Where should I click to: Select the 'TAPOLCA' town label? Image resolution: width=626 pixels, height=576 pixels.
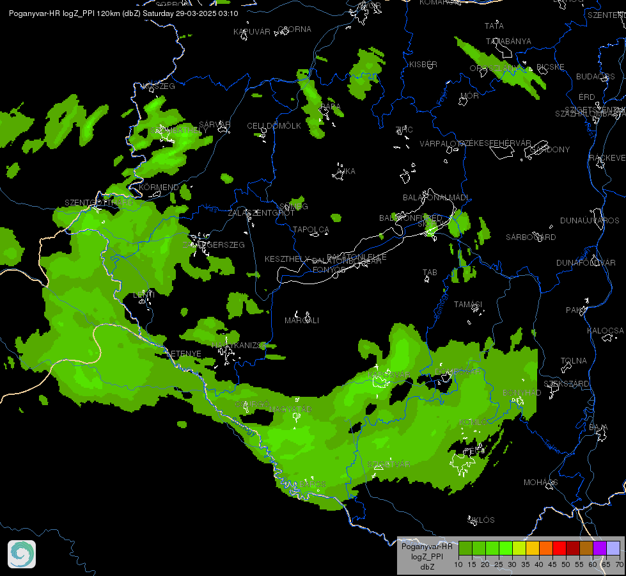(x=311, y=230)
